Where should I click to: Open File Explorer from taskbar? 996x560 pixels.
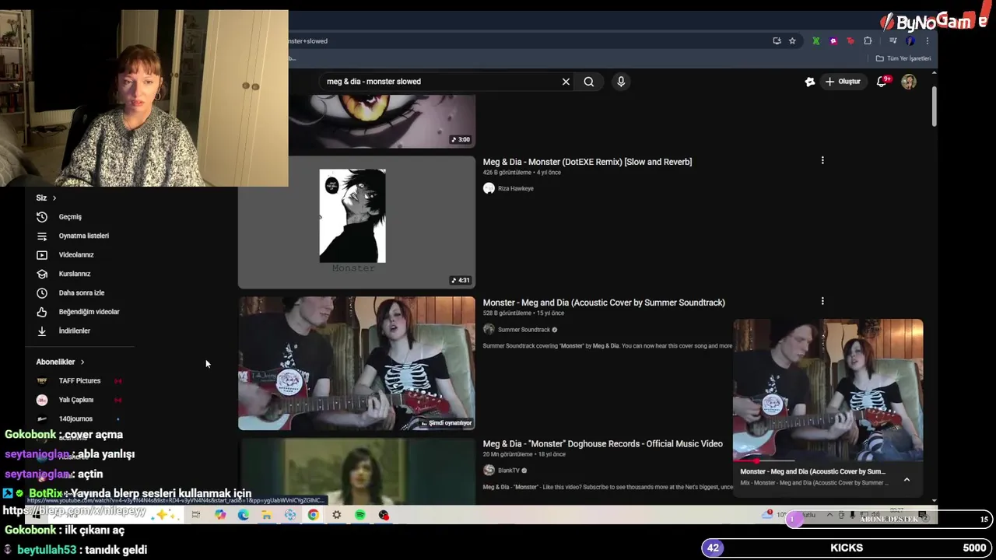pyautogui.click(x=267, y=515)
